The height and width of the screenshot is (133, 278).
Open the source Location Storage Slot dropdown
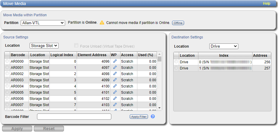44,46
